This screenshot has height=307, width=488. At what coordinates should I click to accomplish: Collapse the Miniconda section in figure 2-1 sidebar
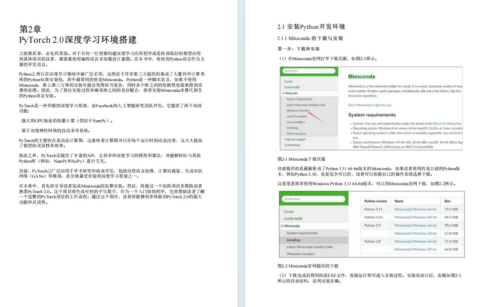283,93
